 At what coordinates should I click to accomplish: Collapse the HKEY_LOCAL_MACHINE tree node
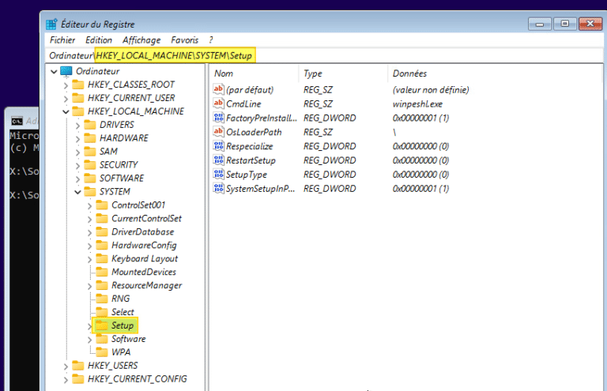click(66, 111)
